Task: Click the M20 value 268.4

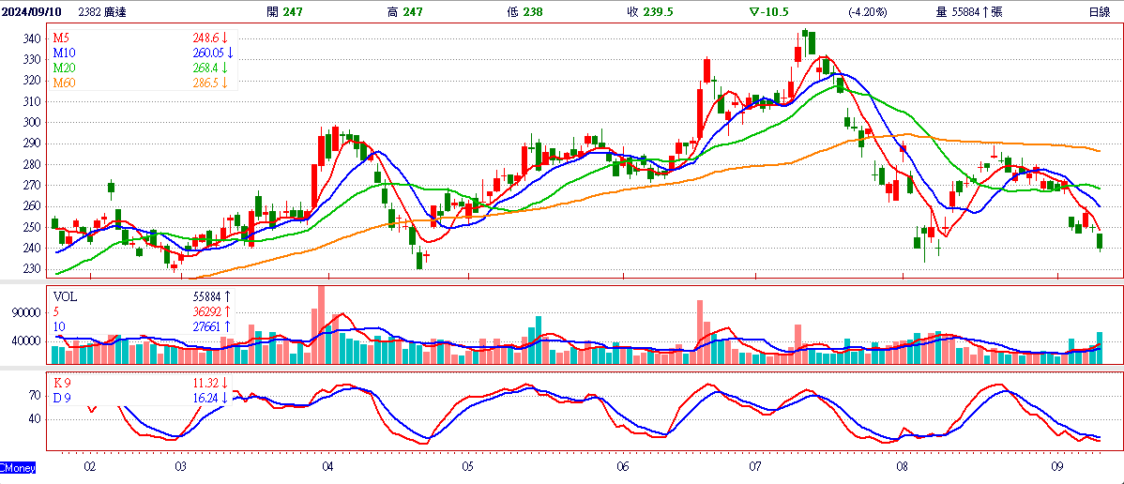Action: [205, 68]
